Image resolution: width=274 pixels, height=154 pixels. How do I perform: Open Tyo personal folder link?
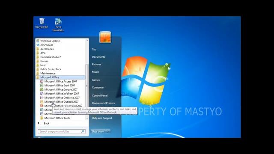point(94,50)
